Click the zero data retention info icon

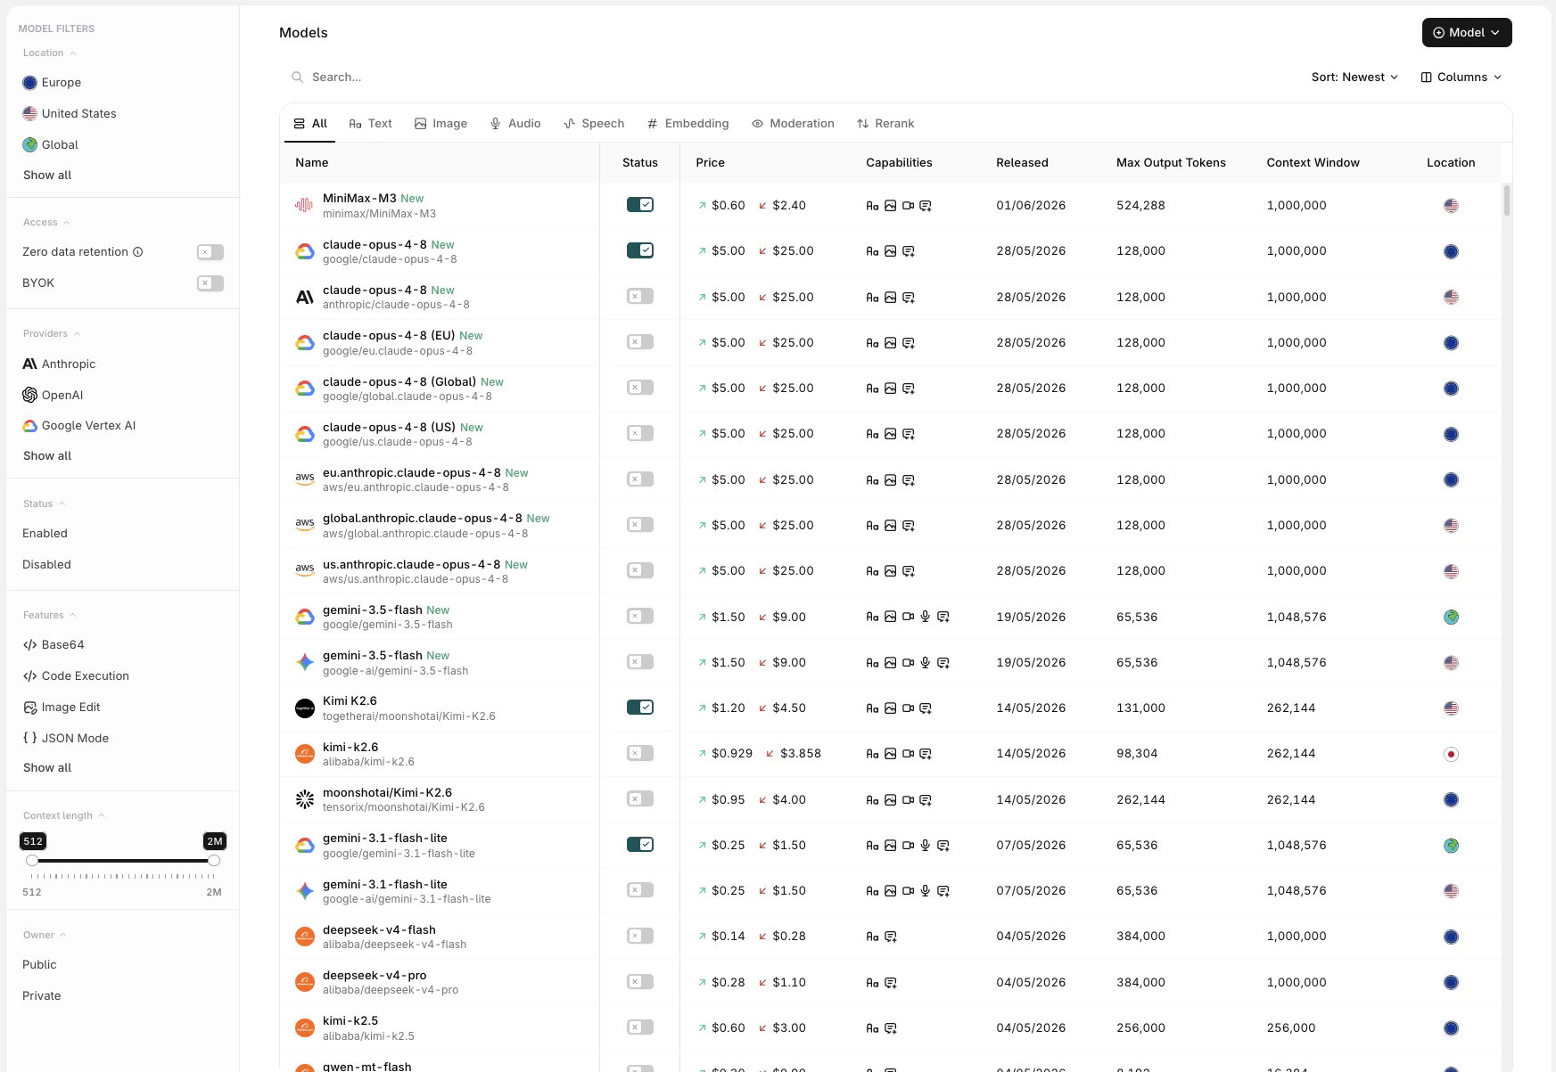pos(138,252)
